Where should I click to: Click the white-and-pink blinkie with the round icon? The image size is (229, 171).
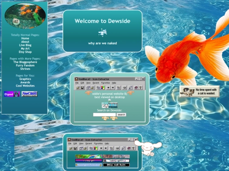coord(116,161)
